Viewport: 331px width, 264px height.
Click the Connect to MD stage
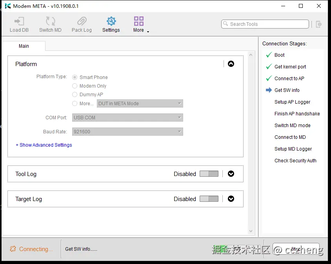(290, 137)
